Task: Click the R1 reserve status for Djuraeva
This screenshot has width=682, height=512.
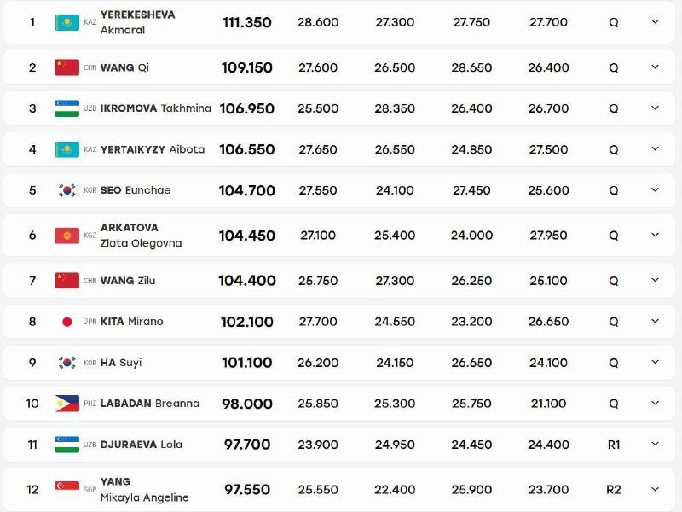Action: [x=614, y=445]
